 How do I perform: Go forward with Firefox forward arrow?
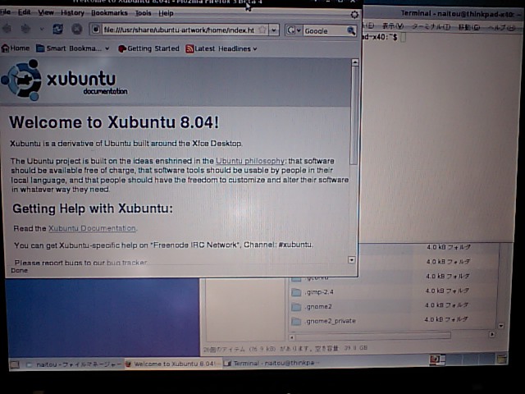(25, 30)
